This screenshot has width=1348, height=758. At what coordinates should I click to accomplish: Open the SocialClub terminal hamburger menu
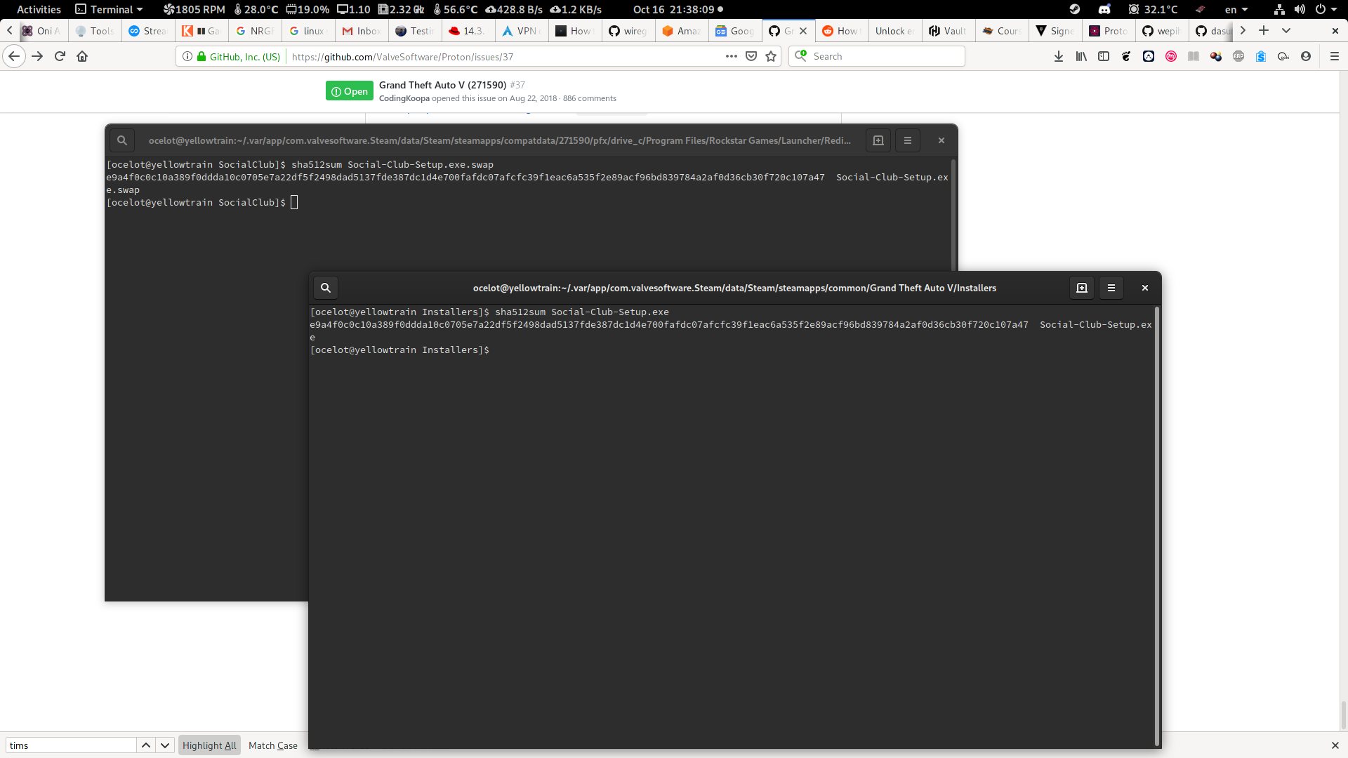tap(908, 140)
